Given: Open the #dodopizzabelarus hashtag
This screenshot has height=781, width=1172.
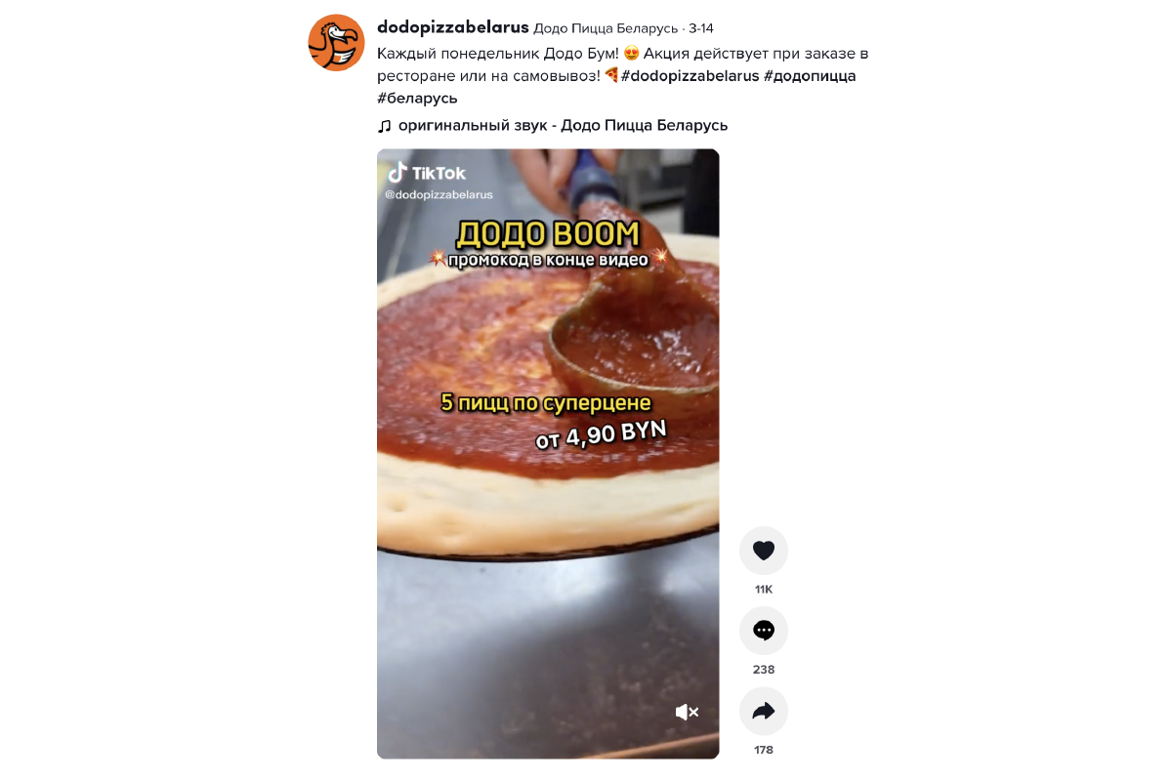Looking at the screenshot, I should [x=690, y=76].
